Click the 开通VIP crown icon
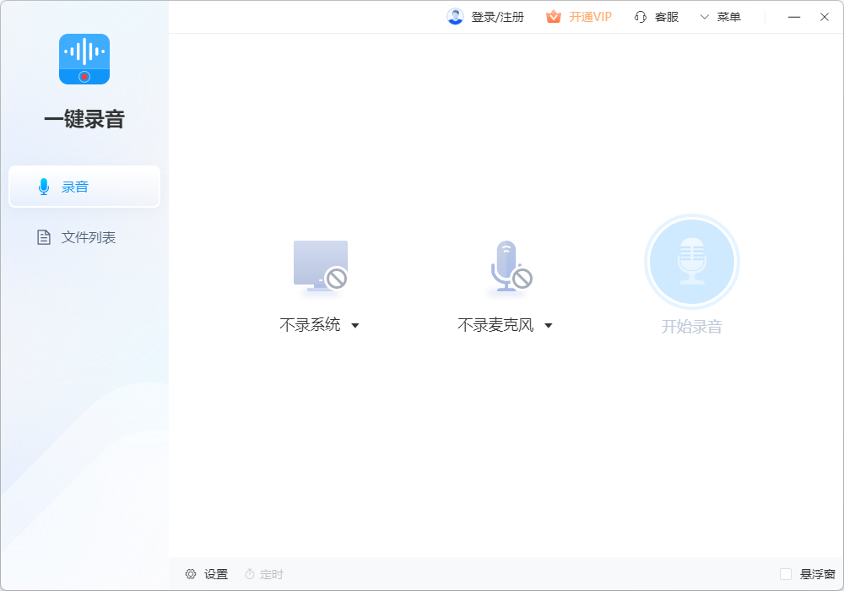 553,16
